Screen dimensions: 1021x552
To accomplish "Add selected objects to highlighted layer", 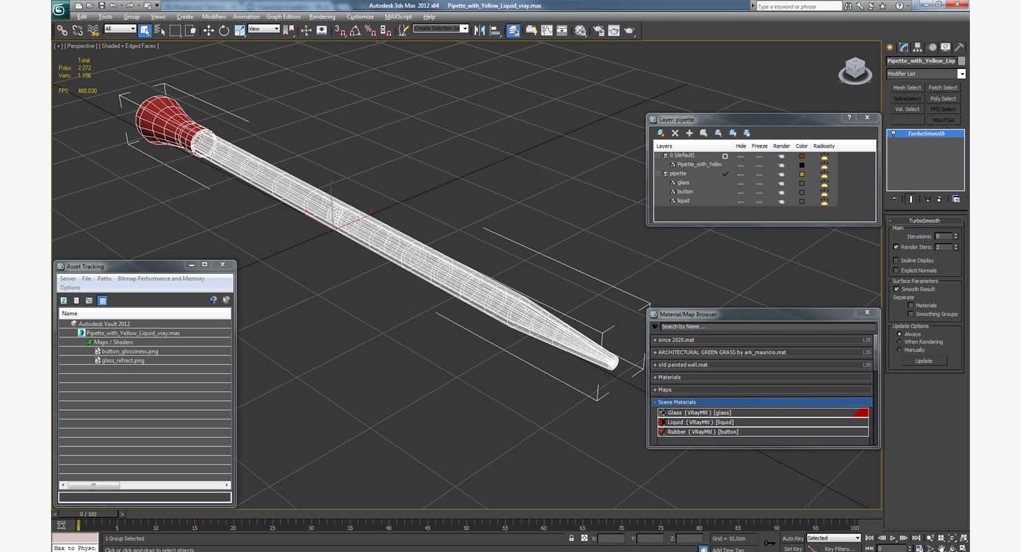I will tap(689, 133).
